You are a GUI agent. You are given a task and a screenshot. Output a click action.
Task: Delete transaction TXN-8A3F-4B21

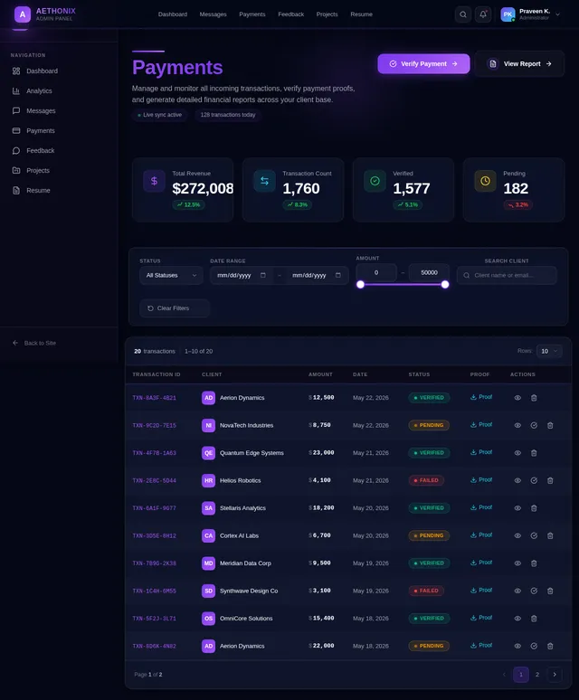(x=534, y=398)
